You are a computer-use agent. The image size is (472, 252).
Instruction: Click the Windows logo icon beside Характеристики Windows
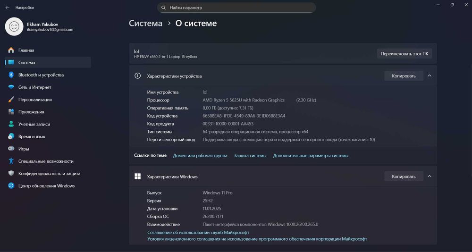[x=137, y=176]
